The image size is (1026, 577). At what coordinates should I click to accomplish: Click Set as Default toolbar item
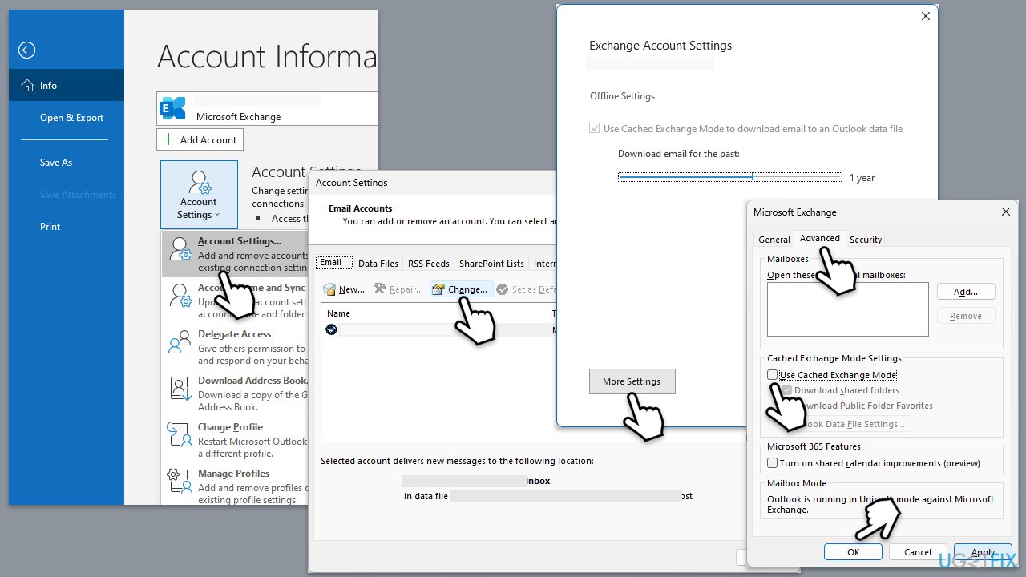tap(525, 289)
